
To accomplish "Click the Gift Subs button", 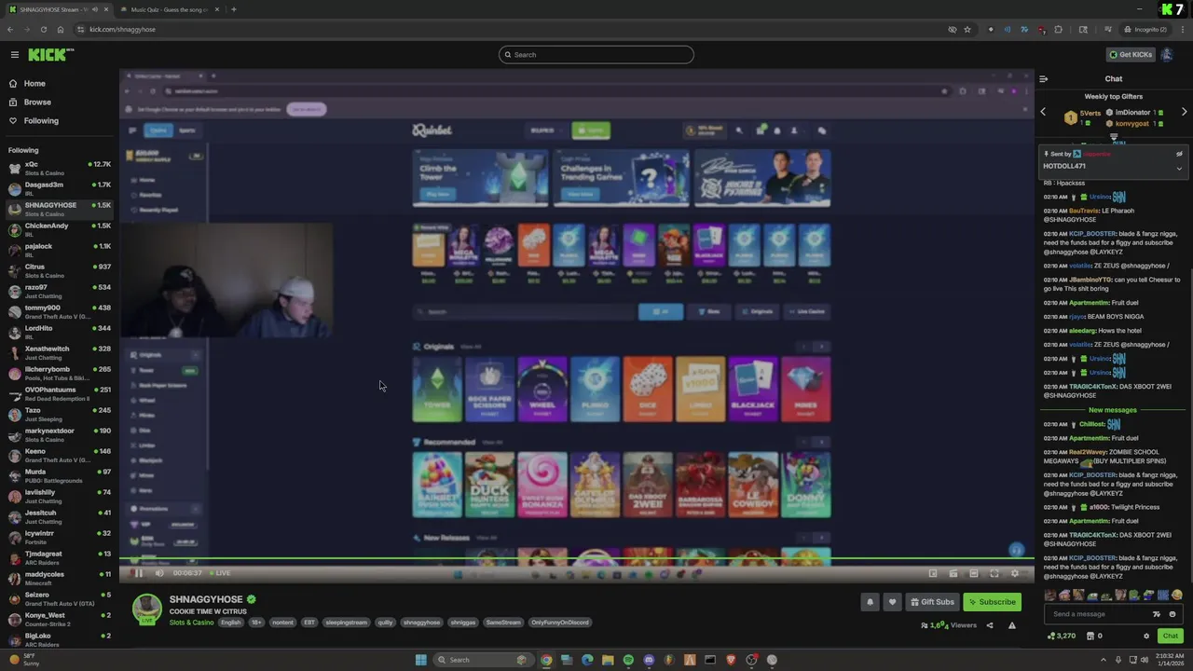I will (x=932, y=602).
